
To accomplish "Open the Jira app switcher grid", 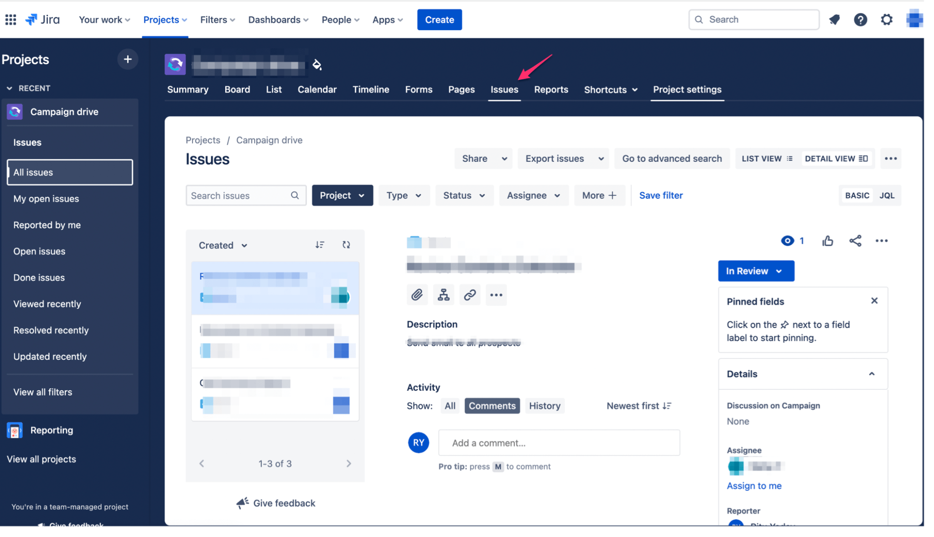I will [x=10, y=19].
